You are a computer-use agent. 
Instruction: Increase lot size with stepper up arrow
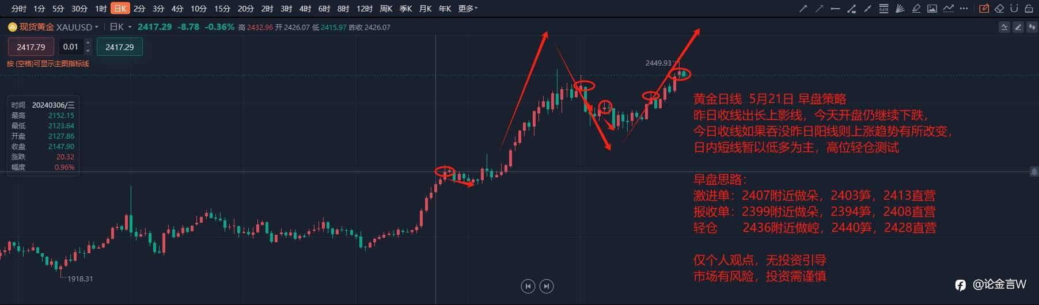pos(88,43)
